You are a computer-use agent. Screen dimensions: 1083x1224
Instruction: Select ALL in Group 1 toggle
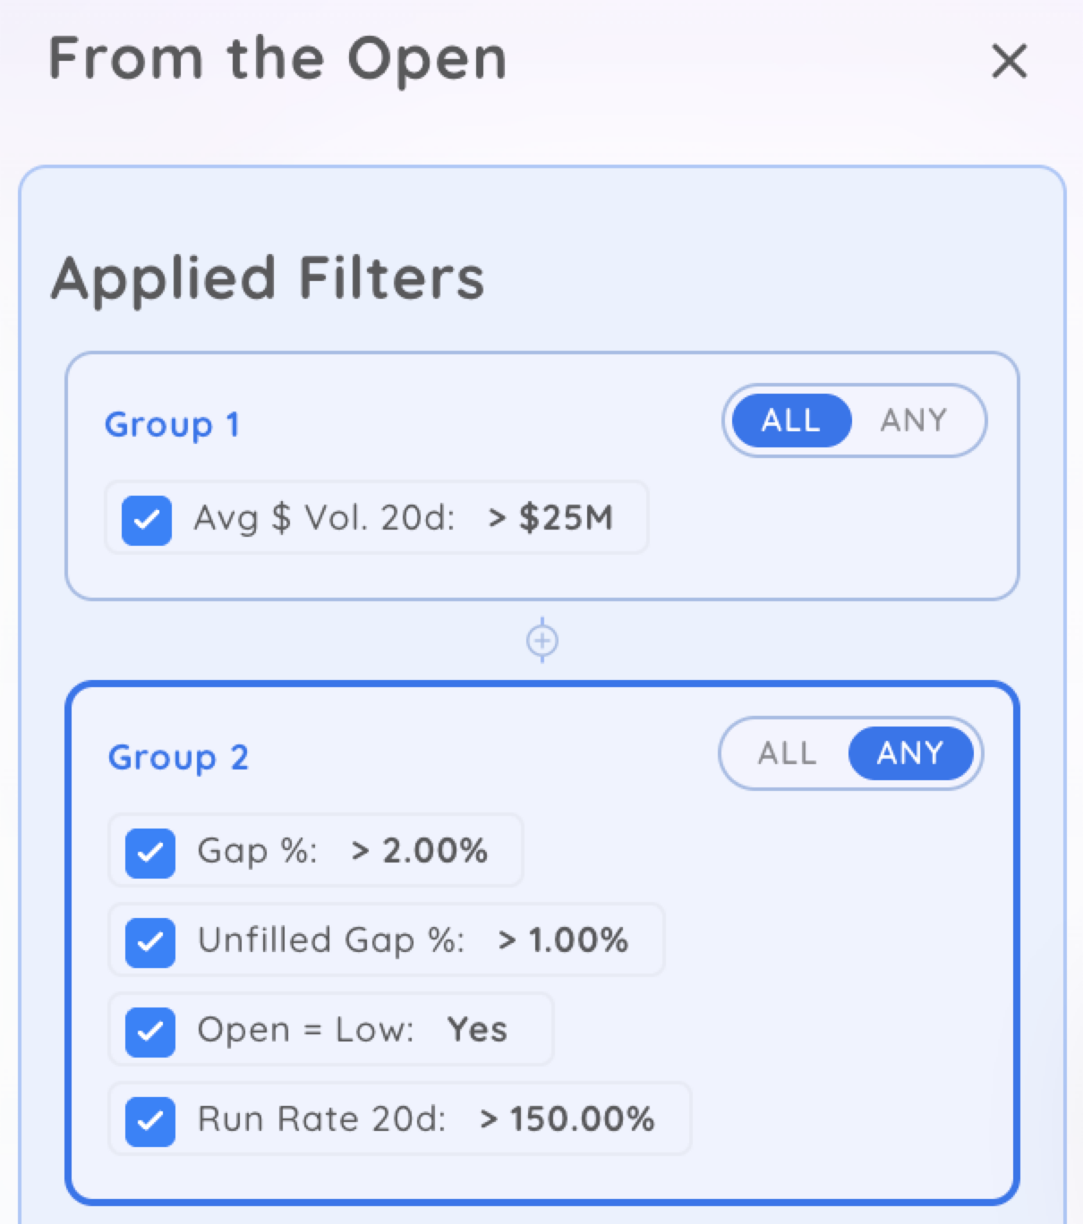791,421
